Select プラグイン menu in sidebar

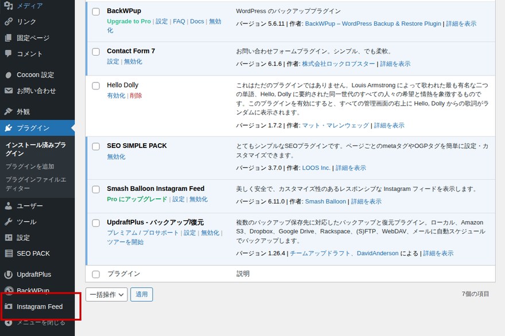click(x=33, y=128)
